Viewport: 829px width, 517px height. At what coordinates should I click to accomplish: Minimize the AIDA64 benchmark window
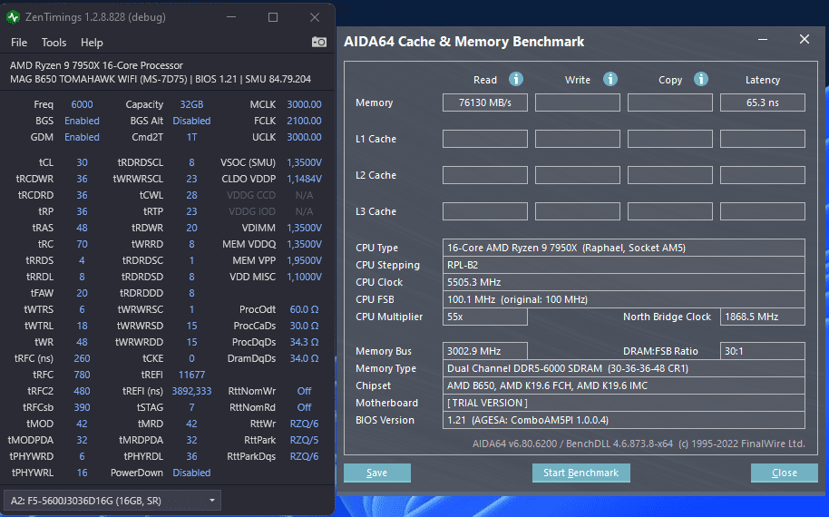tap(763, 40)
